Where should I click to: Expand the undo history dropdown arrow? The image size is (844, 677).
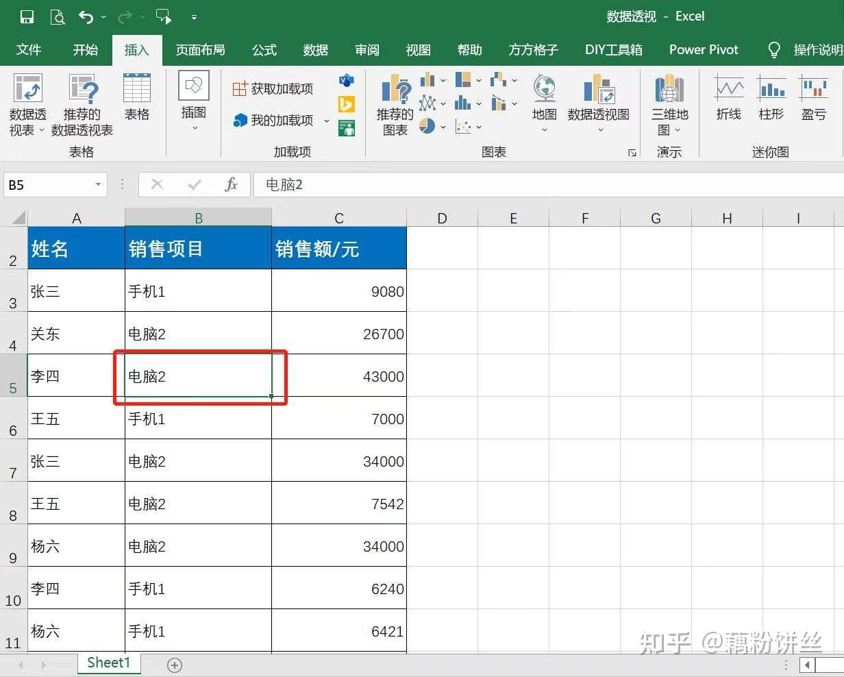click(103, 17)
